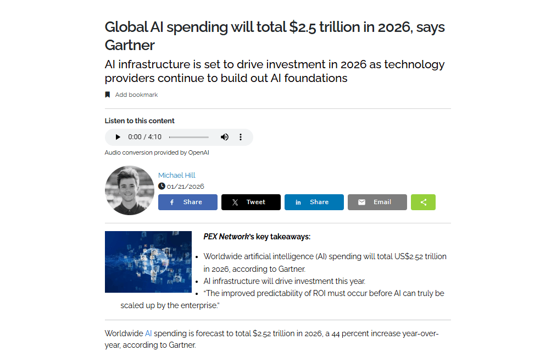Click the audio progress bar
The image size is (551, 356).
point(189,137)
